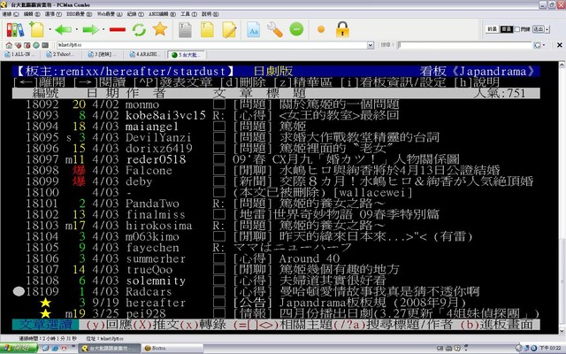This screenshot has height=354, width=566.
Task: Open the site list books icon
Action: click(x=15, y=29)
